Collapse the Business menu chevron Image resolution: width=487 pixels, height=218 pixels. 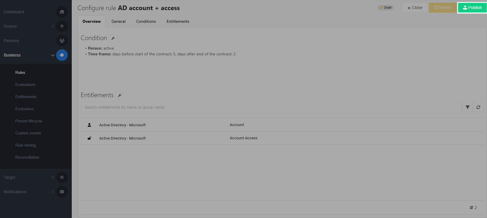(x=53, y=55)
